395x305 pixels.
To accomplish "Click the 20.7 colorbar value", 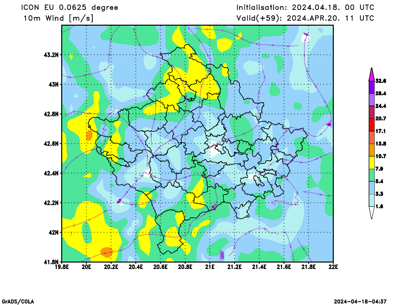I will [381, 118].
